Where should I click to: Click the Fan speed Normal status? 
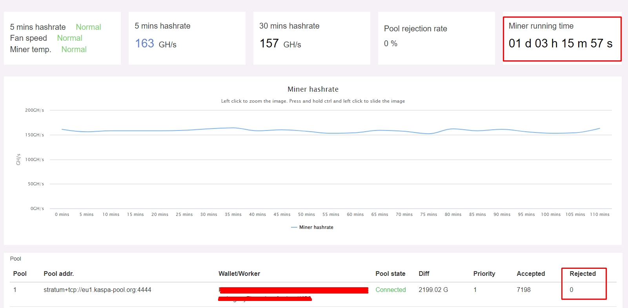(69, 38)
